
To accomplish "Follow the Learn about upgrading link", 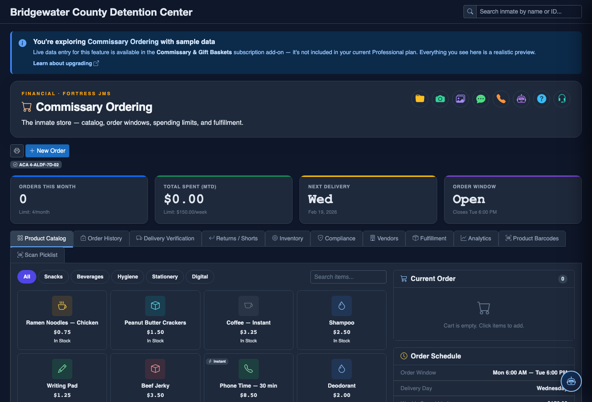I will pyautogui.click(x=66, y=63).
